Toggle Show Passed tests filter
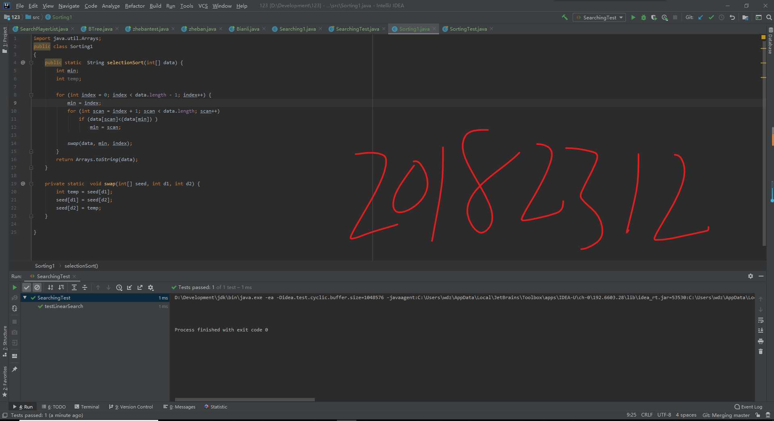774x421 pixels. pos(27,287)
